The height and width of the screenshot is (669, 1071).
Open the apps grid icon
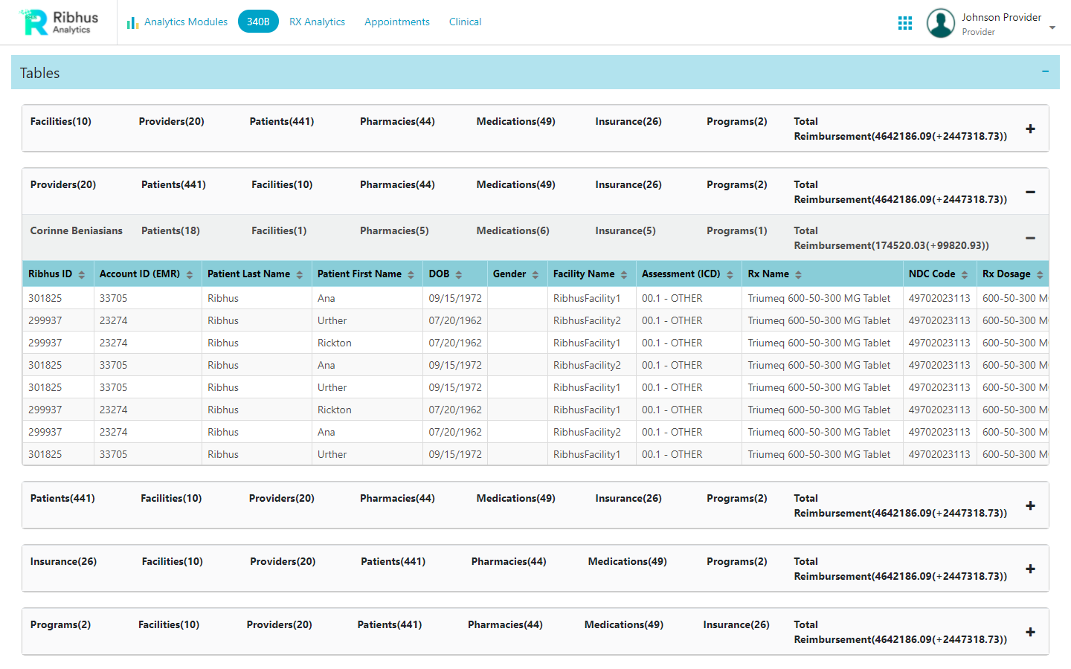pyautogui.click(x=904, y=23)
